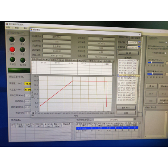
Task: Open the end date calendar picker icon
Action: [139, 47]
